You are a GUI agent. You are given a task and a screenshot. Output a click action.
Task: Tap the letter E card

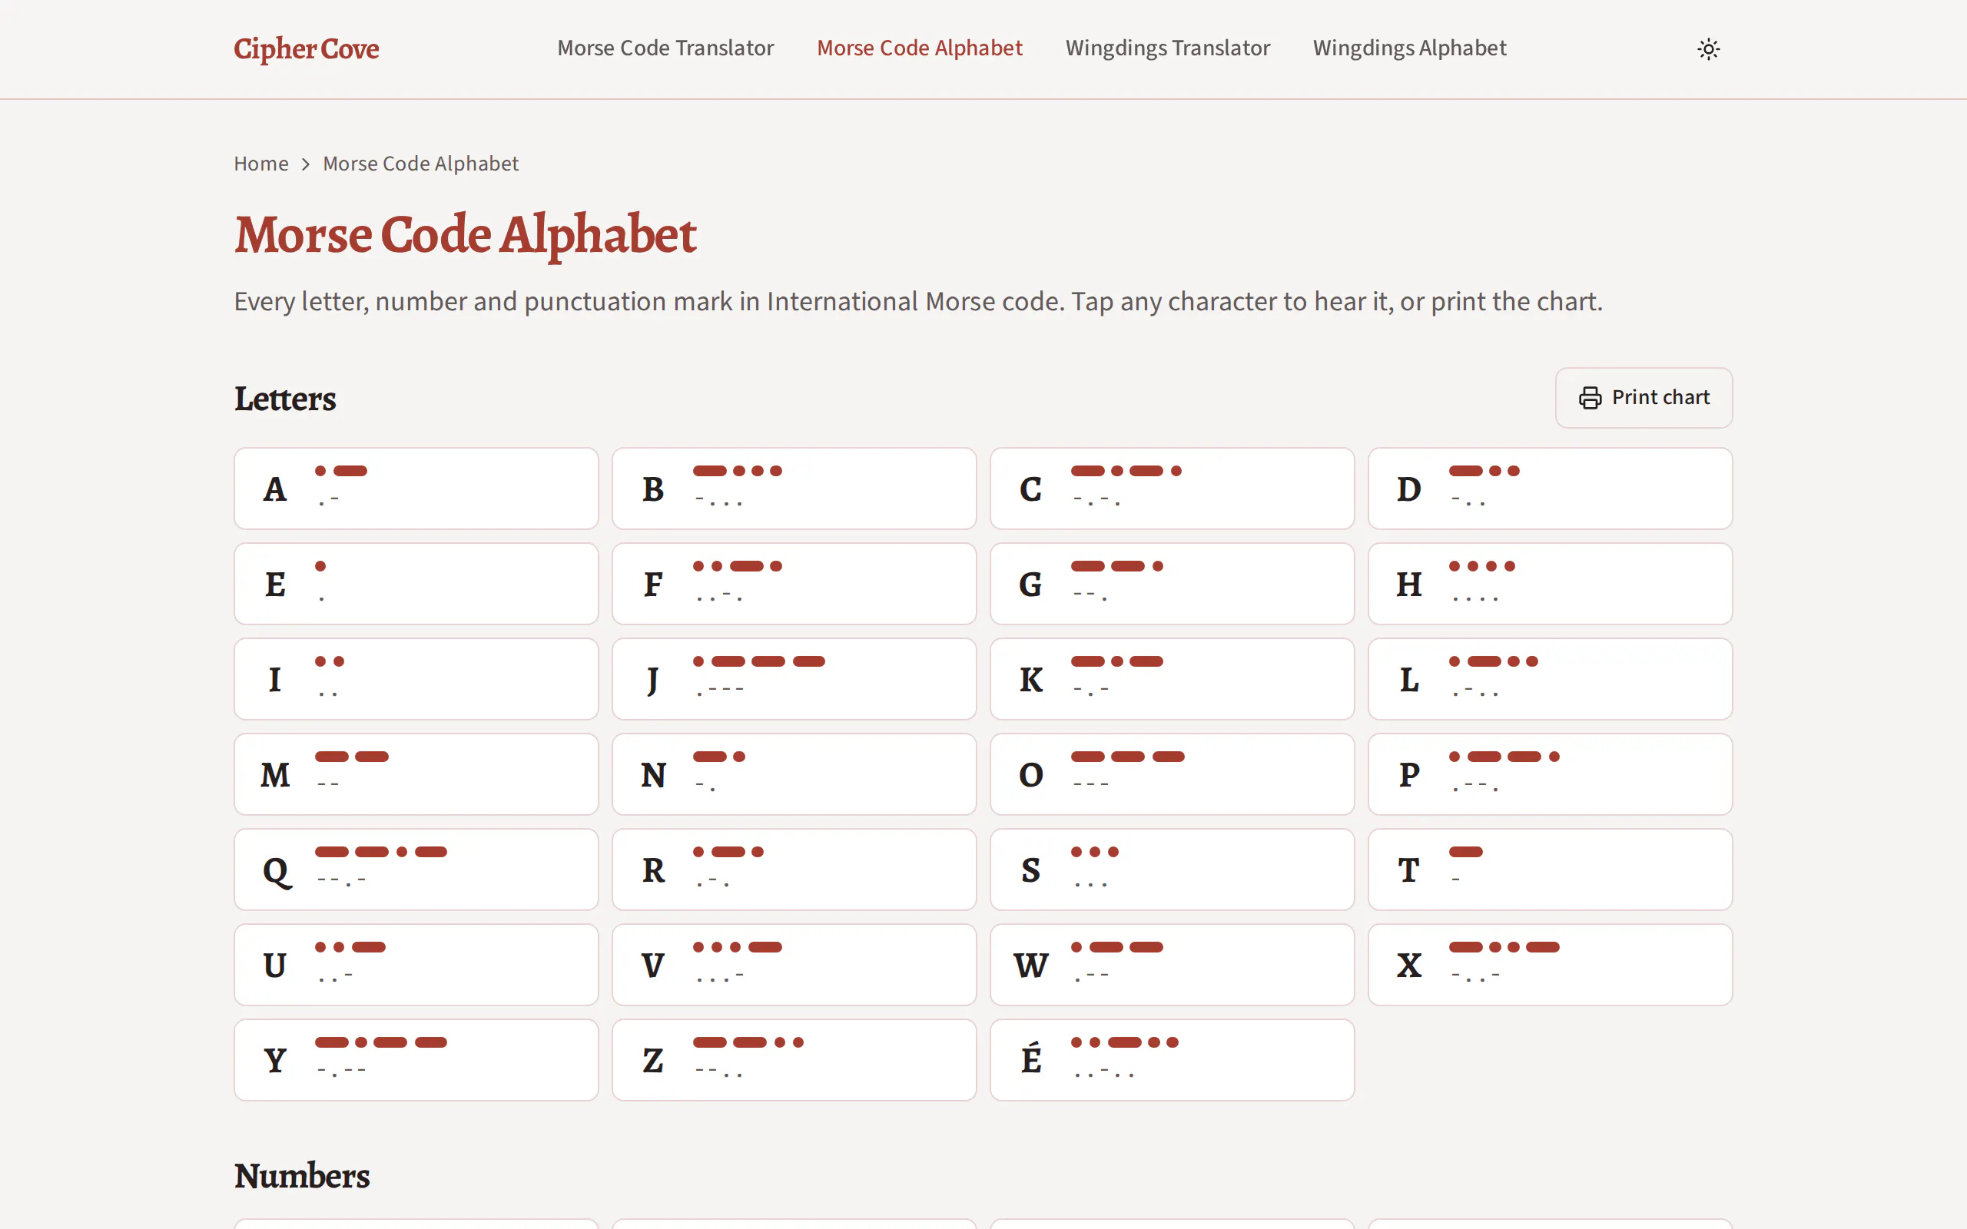tap(416, 584)
